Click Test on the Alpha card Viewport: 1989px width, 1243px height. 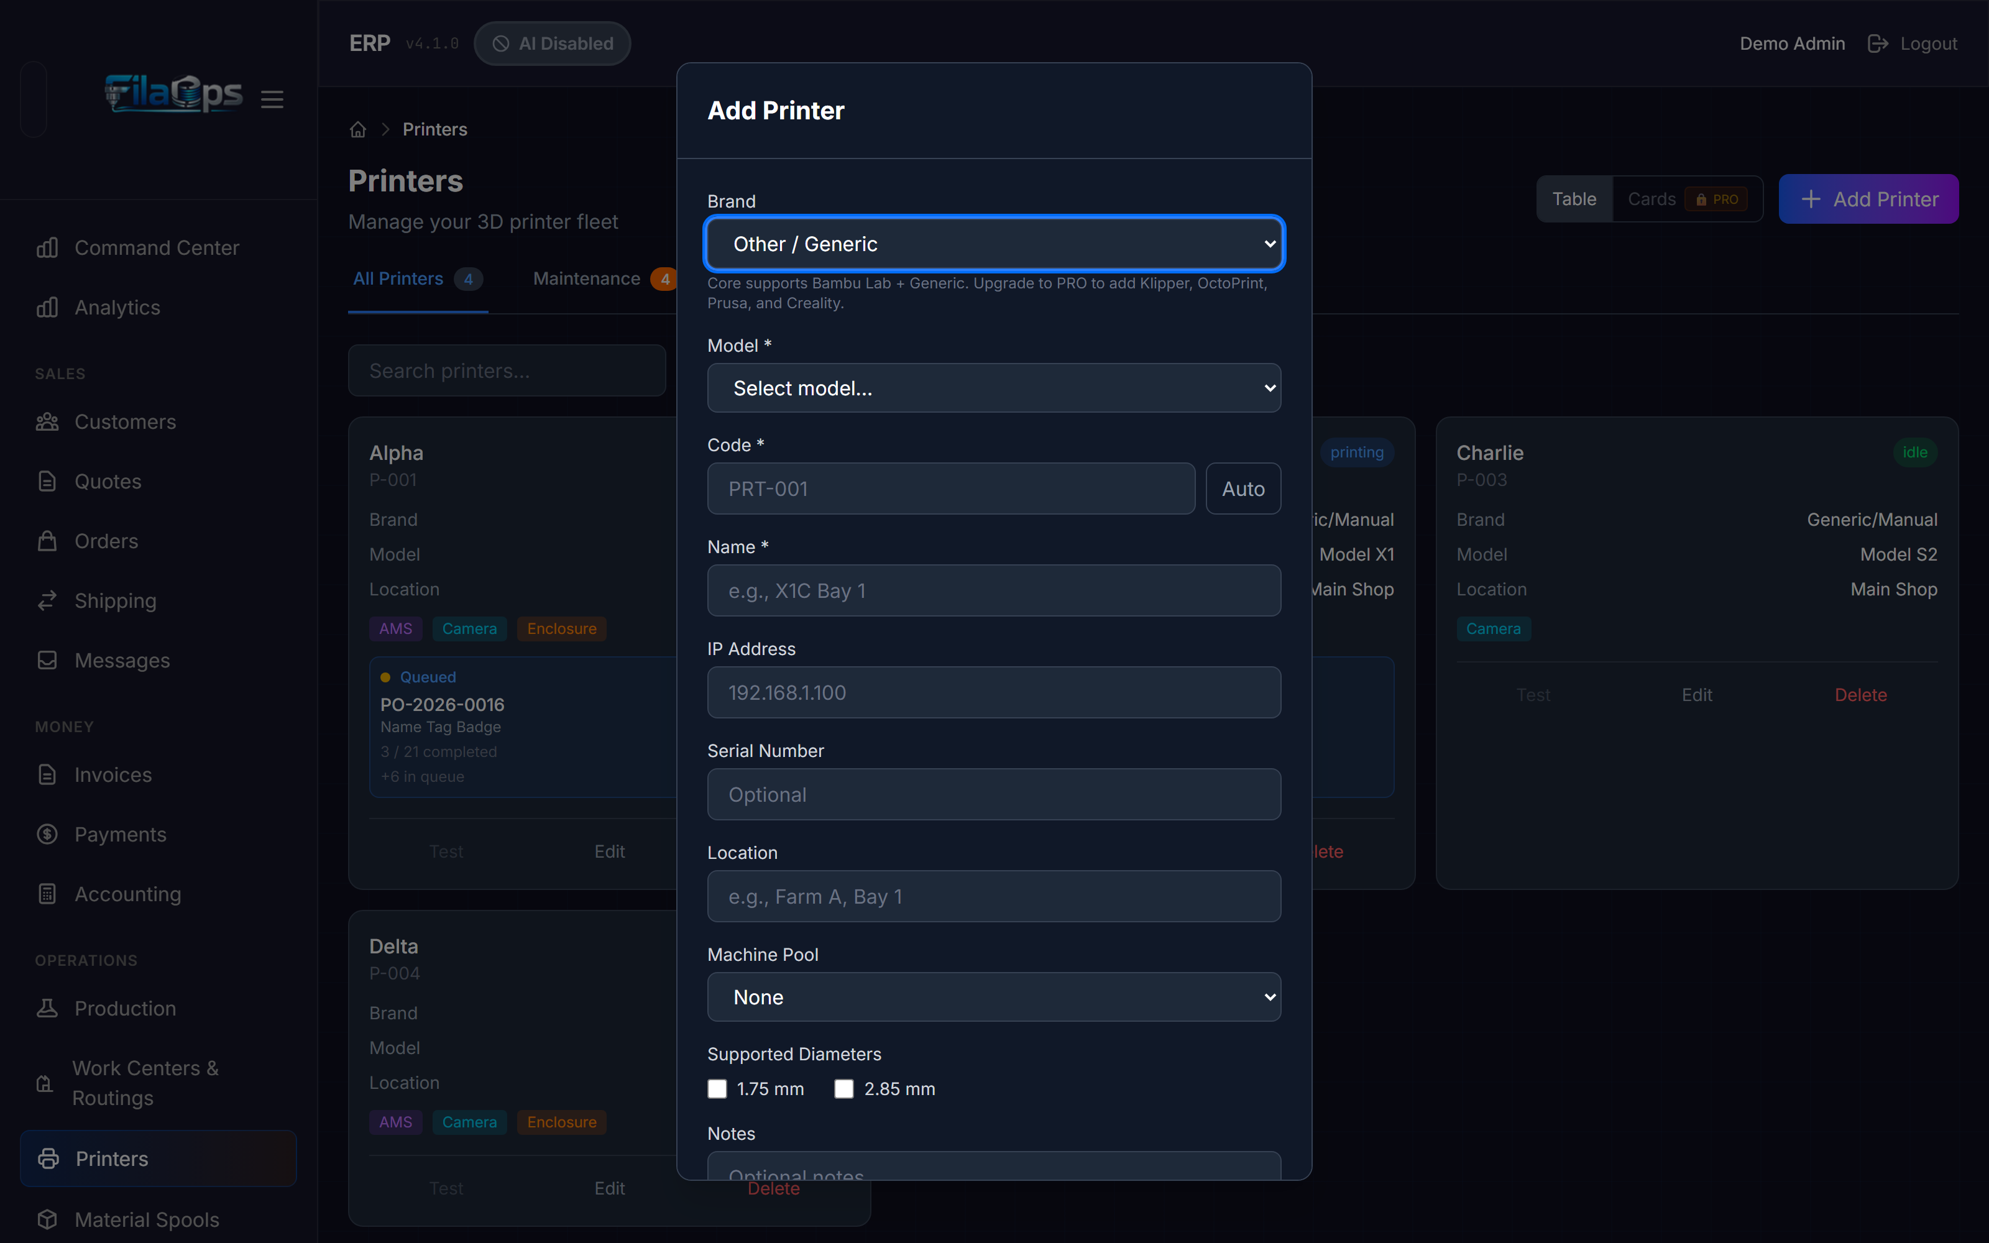446,851
